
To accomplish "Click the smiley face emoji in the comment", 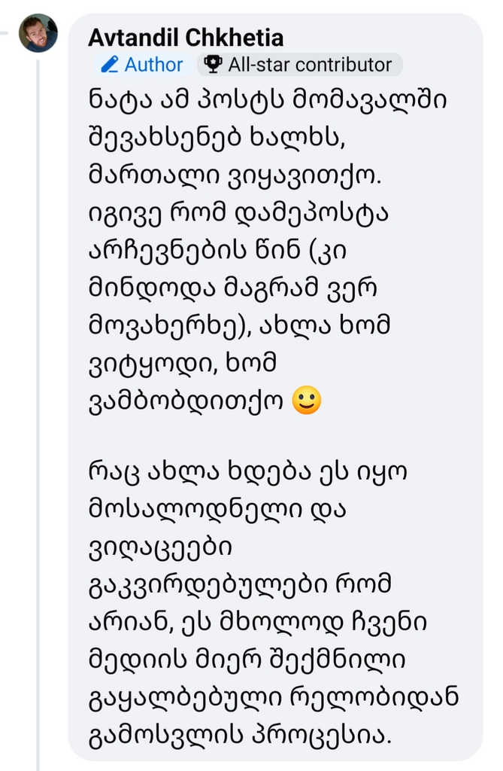I will tap(305, 401).
